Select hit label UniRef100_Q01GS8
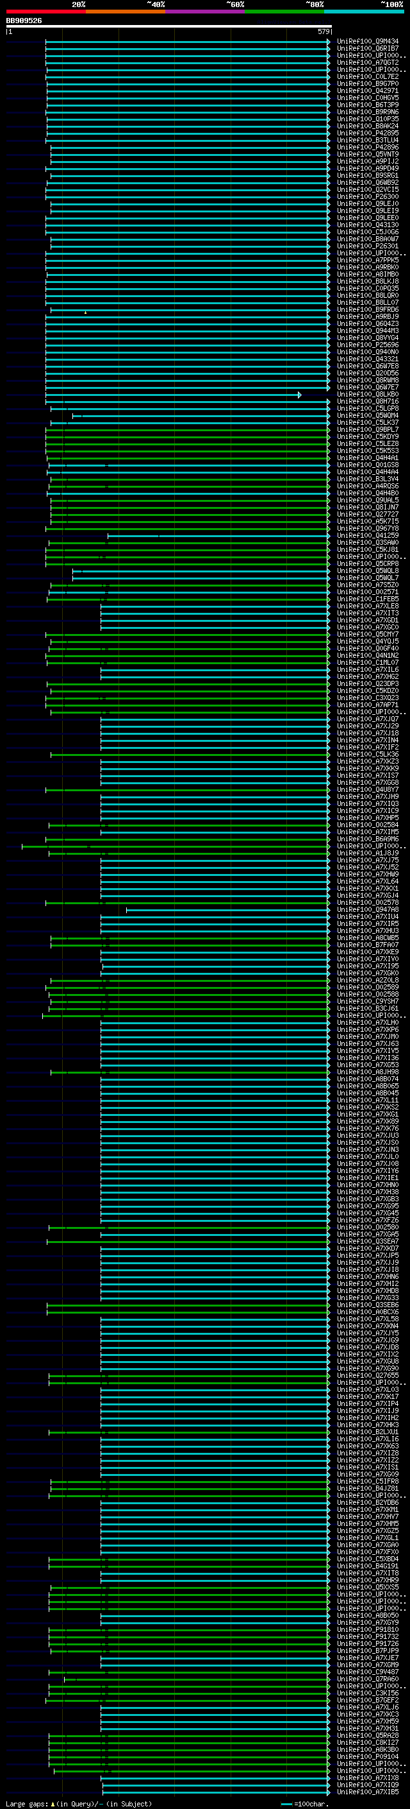This screenshot has height=1809, width=410. 368,465
